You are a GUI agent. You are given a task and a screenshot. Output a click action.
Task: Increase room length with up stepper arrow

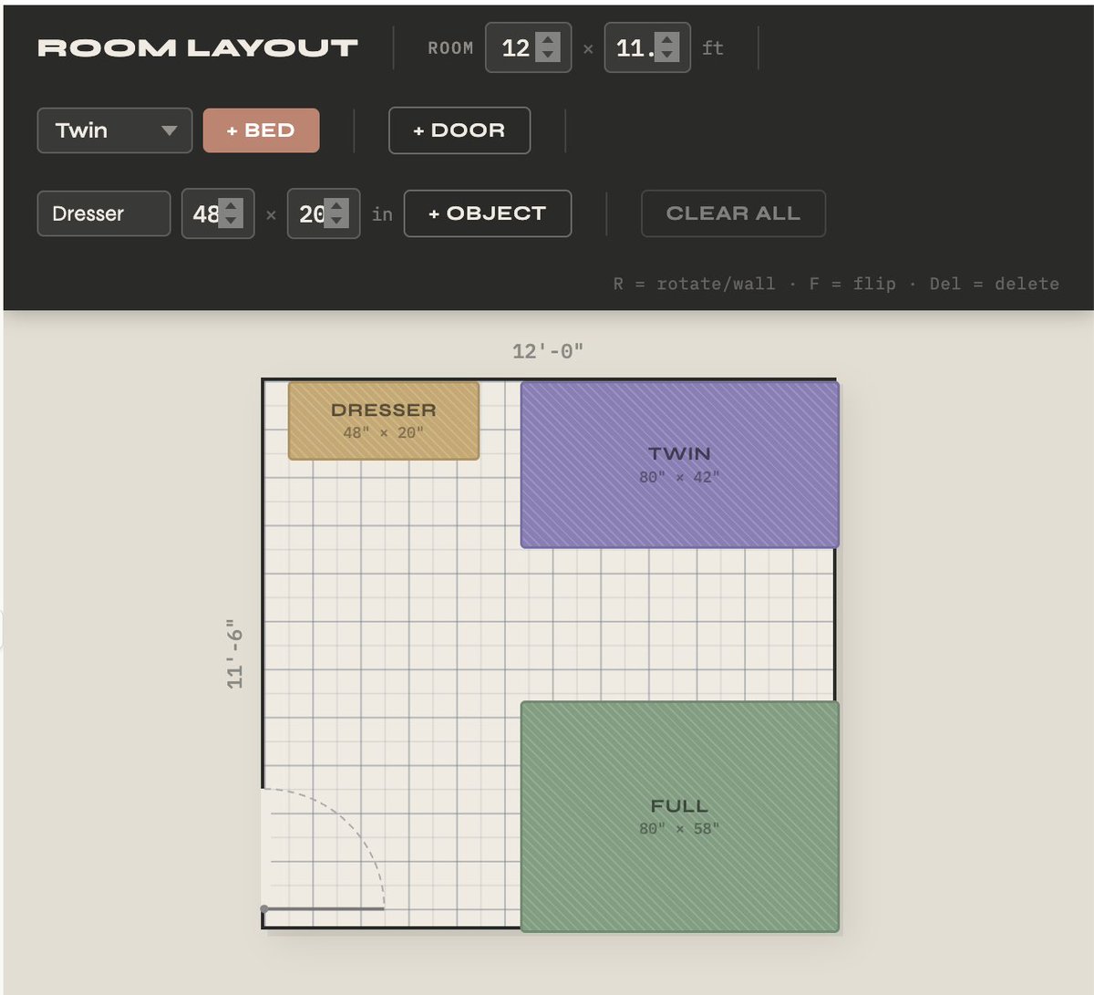[x=667, y=40]
